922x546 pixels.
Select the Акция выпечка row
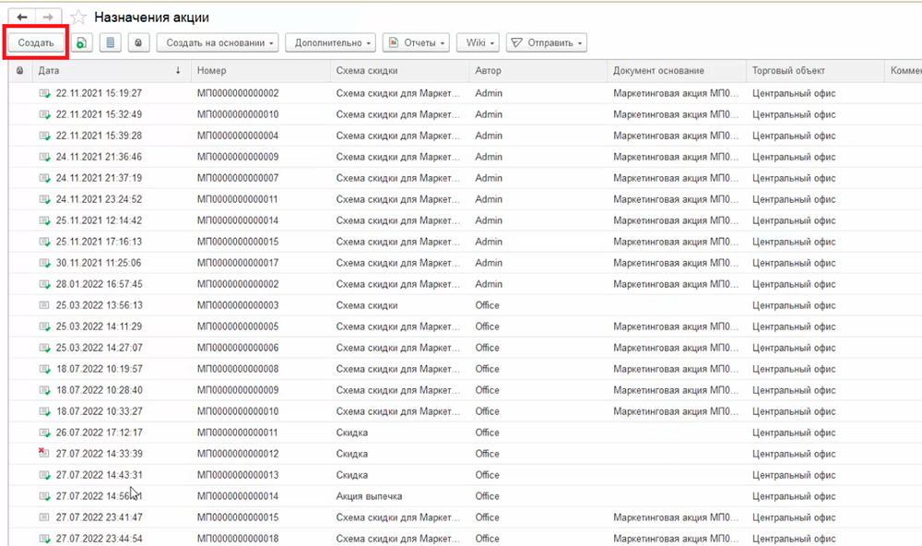pyautogui.click(x=369, y=496)
